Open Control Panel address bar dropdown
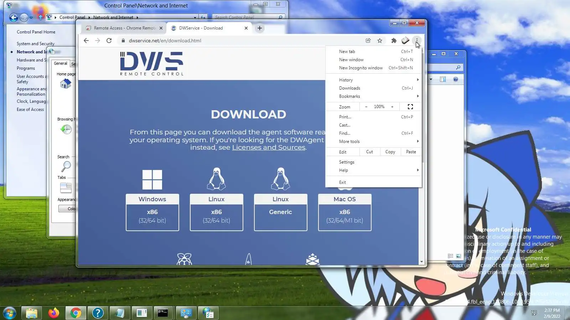 (x=195, y=17)
